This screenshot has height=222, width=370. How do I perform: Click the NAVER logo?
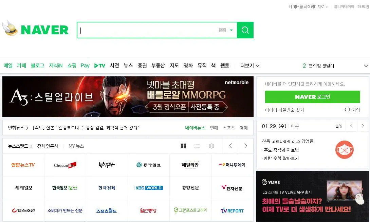point(44,30)
